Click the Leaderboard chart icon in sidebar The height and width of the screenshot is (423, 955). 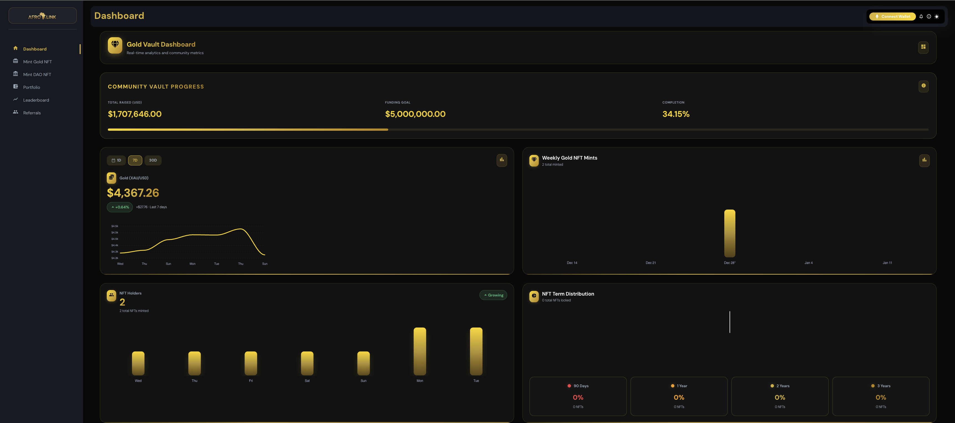pyautogui.click(x=15, y=100)
